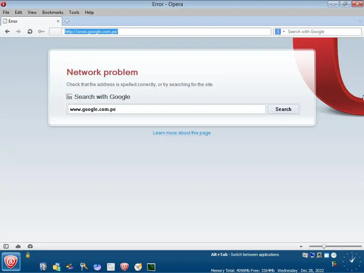The width and height of the screenshot is (364, 273).
Task: Toggle the panels icon in status bar
Action: tap(6, 246)
